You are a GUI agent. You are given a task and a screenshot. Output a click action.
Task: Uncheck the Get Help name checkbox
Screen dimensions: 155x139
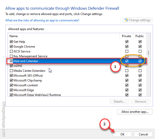coord(11,41)
